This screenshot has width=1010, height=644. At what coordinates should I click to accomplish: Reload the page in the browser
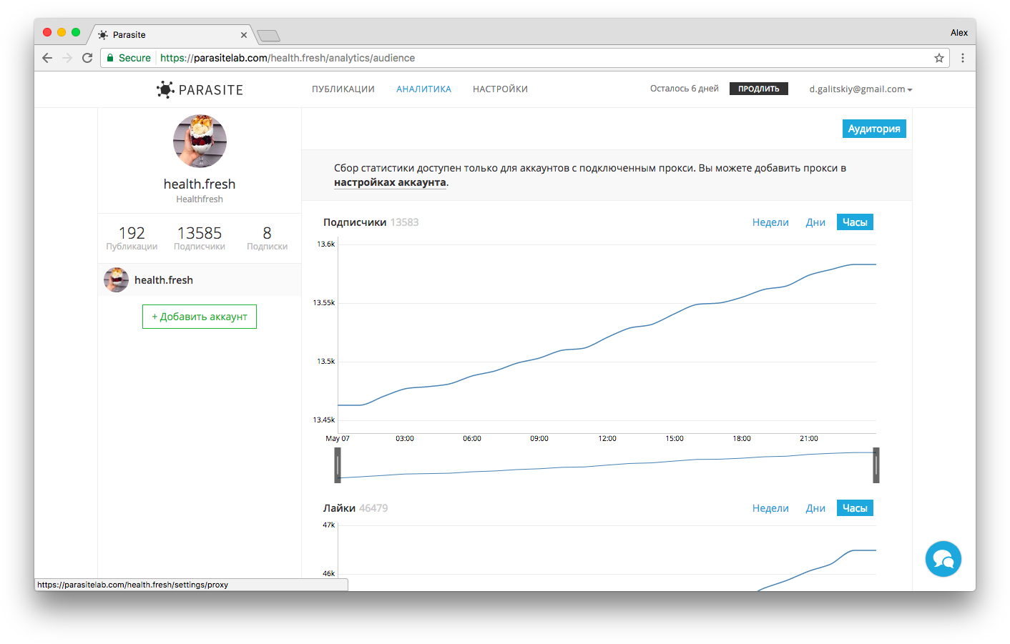tap(87, 58)
